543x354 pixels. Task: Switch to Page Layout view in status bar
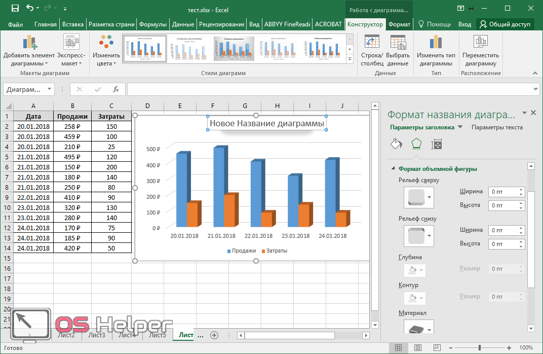(x=417, y=348)
